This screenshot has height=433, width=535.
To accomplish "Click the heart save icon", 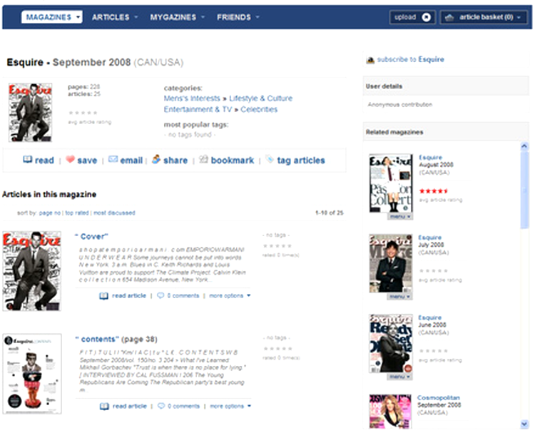I will click(x=70, y=159).
